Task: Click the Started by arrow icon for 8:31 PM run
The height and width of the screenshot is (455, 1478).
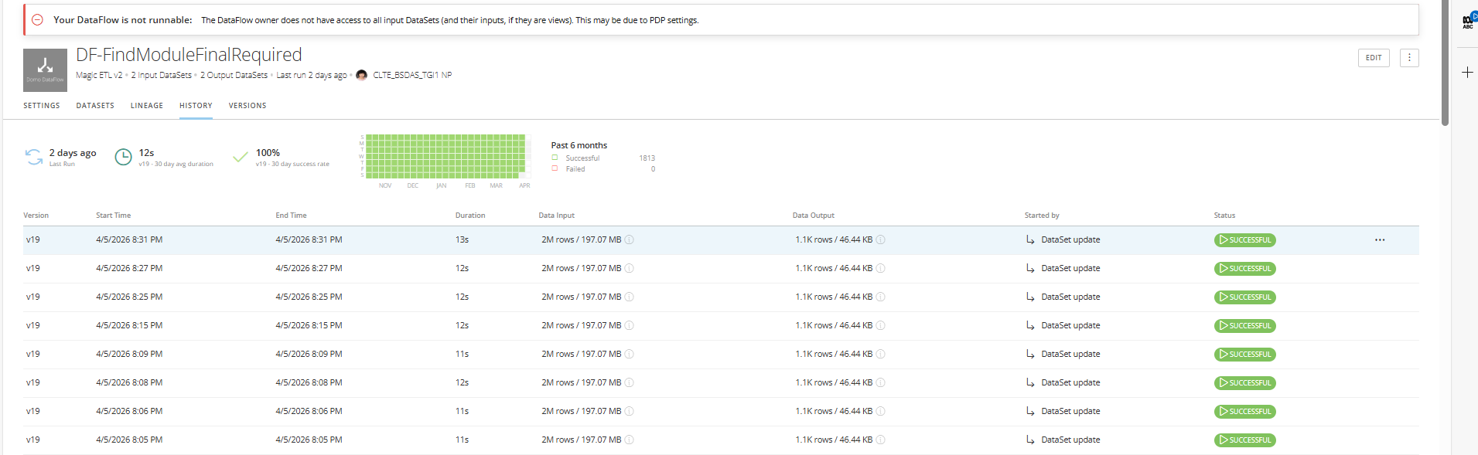Action: click(1030, 240)
